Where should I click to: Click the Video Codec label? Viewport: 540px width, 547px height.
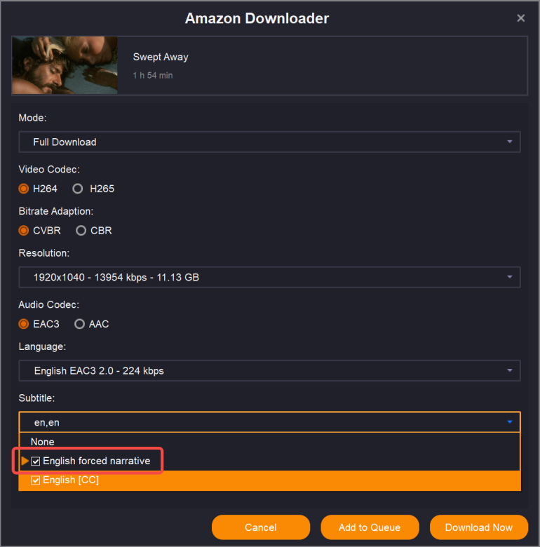49,170
